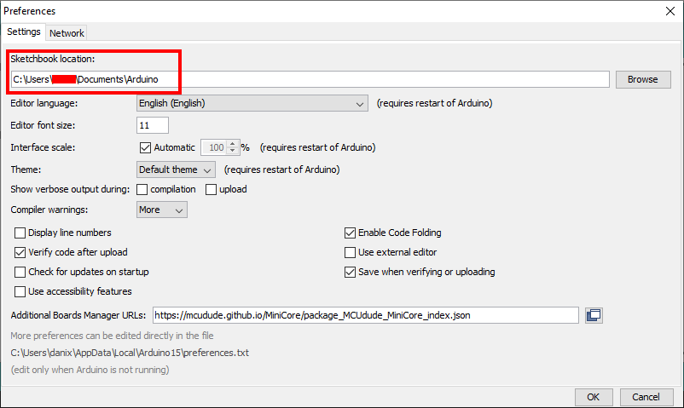Image resolution: width=684 pixels, height=408 pixels.
Task: Open the Additional Boards Manager URLs editor icon
Action: pos(594,315)
